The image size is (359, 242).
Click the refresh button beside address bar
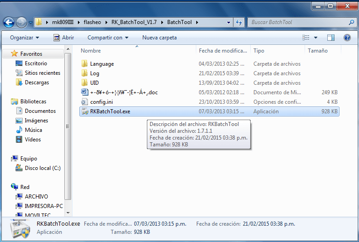tap(239, 23)
